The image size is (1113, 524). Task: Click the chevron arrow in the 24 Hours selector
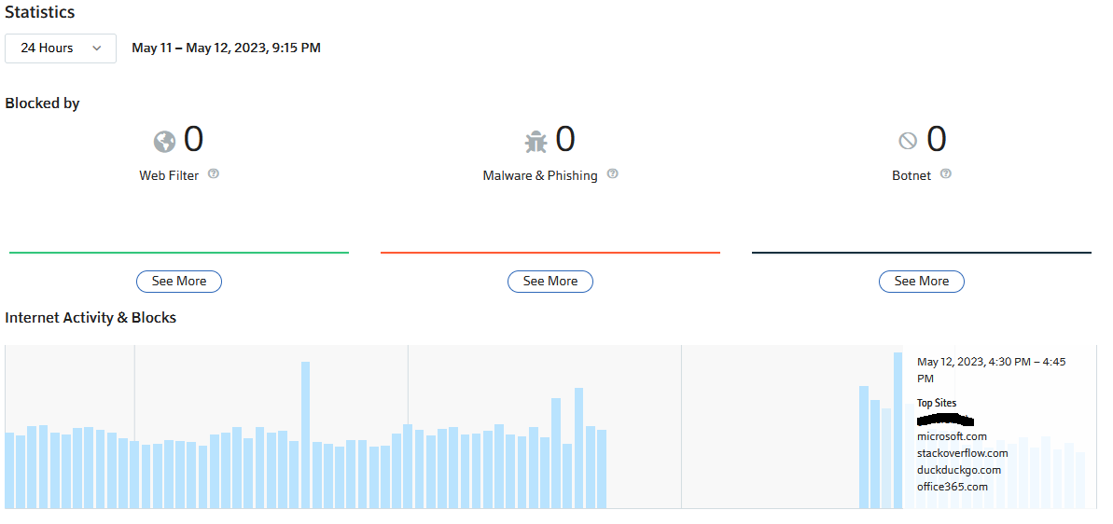tap(97, 48)
